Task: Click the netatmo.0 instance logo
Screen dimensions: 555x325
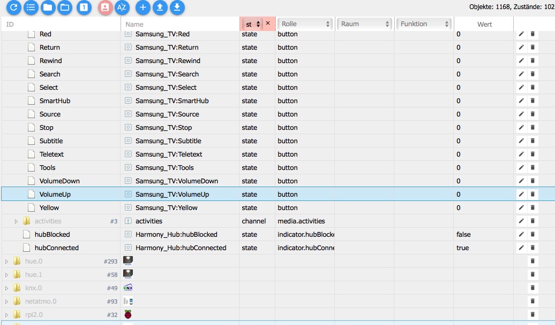Action: pyautogui.click(x=128, y=301)
